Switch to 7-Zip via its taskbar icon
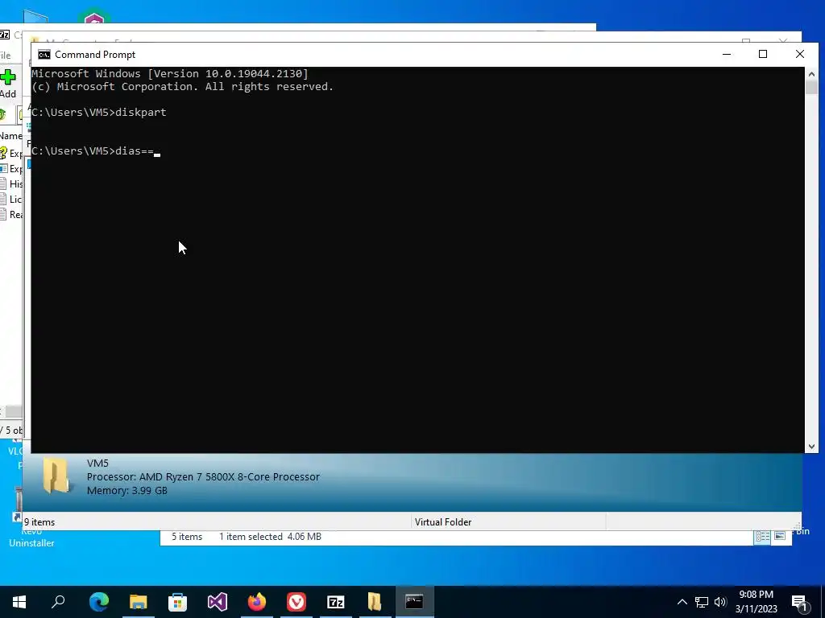825x618 pixels. click(x=336, y=602)
